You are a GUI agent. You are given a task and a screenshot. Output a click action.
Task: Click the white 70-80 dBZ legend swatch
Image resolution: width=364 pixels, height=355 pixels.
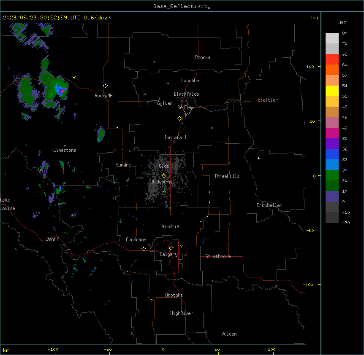coord(332,38)
